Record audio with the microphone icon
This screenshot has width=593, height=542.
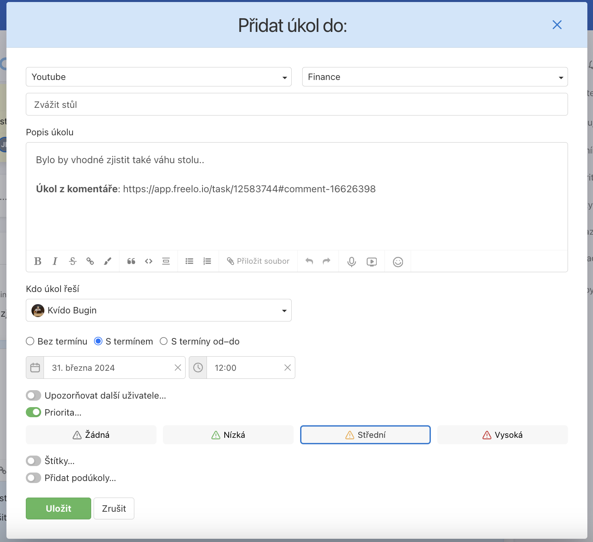(x=352, y=262)
